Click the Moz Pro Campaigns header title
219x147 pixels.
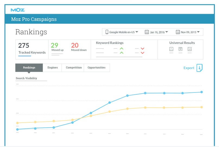pyautogui.click(x=34, y=19)
